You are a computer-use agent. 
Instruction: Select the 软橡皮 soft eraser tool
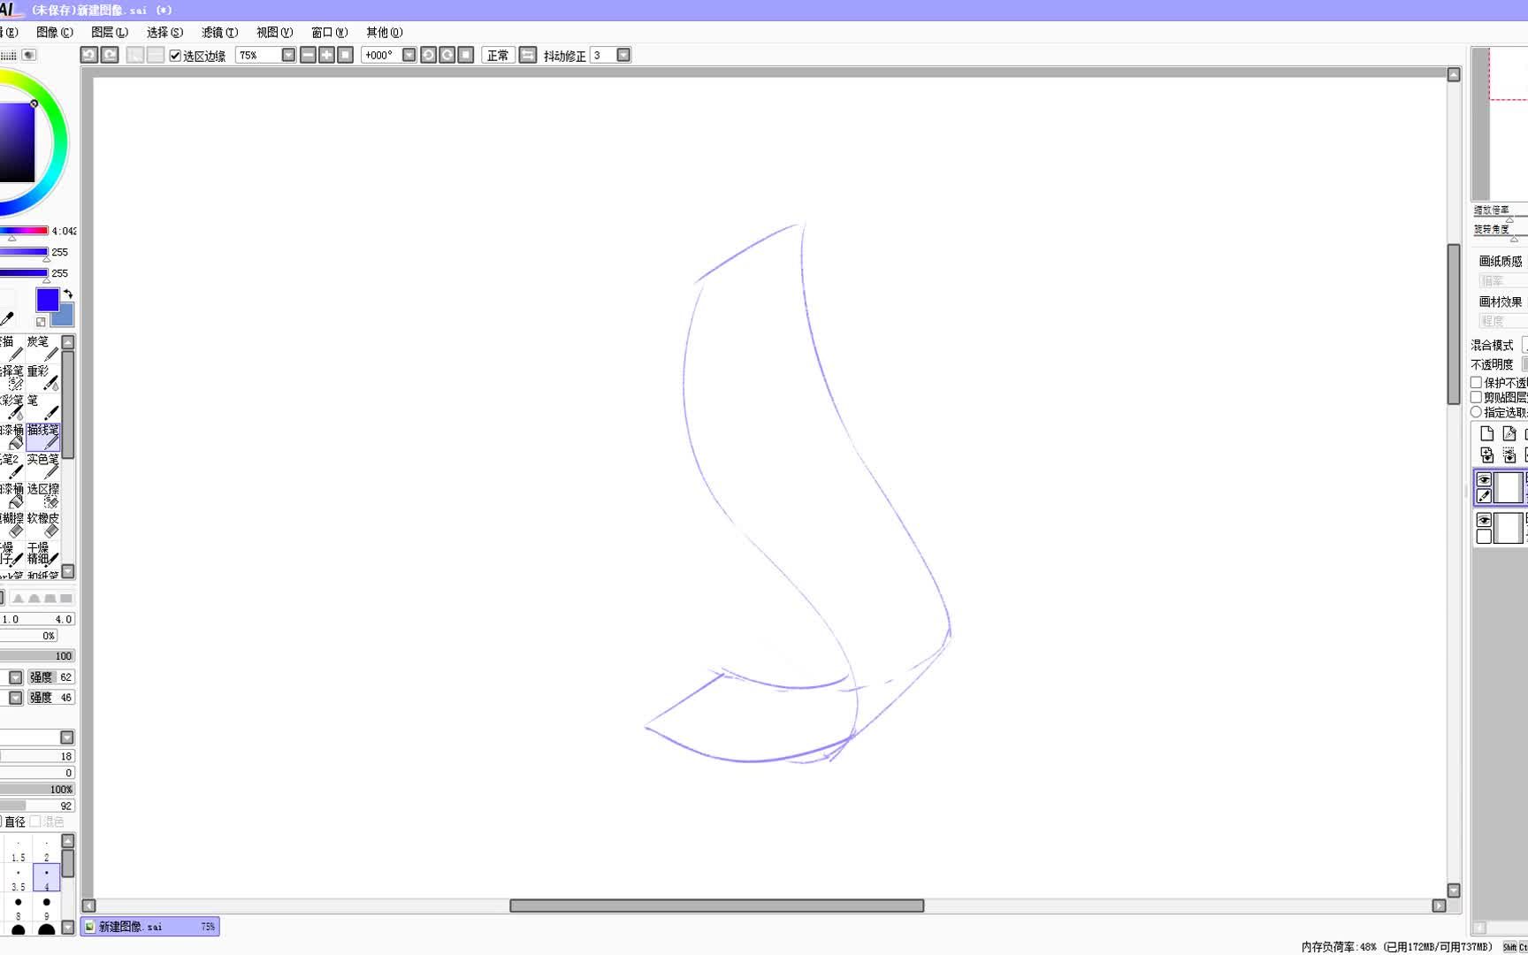pyautogui.click(x=42, y=525)
